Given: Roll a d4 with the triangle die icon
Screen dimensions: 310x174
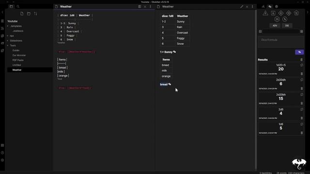Looking at the screenshot, I should (x=265, y=13).
